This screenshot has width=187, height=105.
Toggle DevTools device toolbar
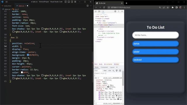99,11
